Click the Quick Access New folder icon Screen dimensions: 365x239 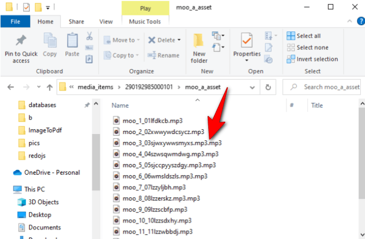[38, 7]
